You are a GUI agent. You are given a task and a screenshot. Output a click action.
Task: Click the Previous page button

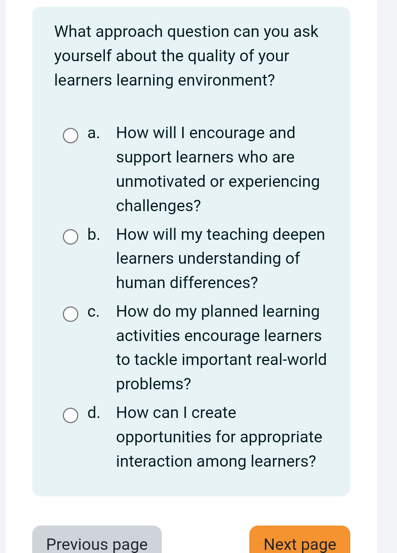pos(97,544)
